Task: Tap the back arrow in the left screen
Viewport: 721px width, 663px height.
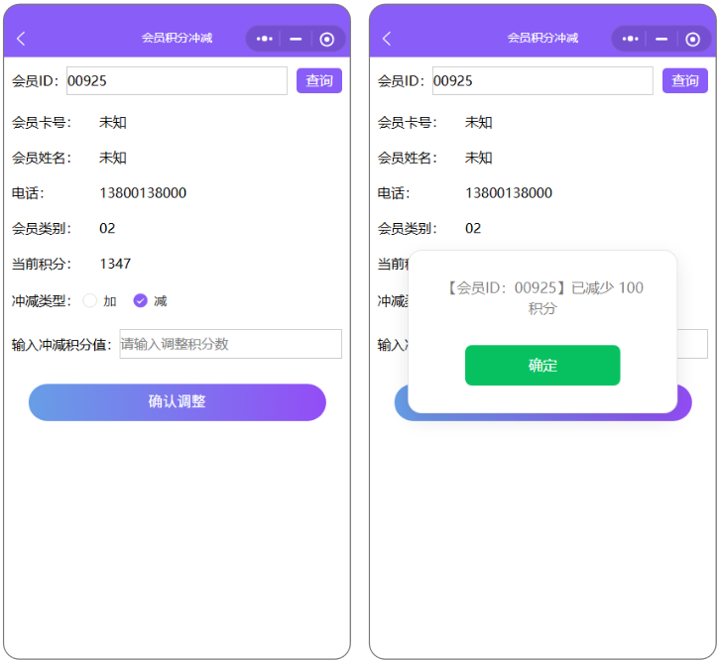Action: coord(22,39)
